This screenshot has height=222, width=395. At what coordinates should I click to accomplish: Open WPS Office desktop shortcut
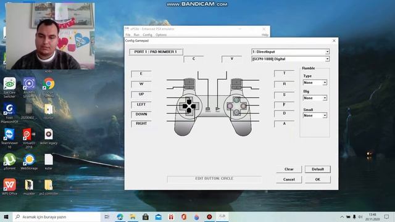click(10, 187)
